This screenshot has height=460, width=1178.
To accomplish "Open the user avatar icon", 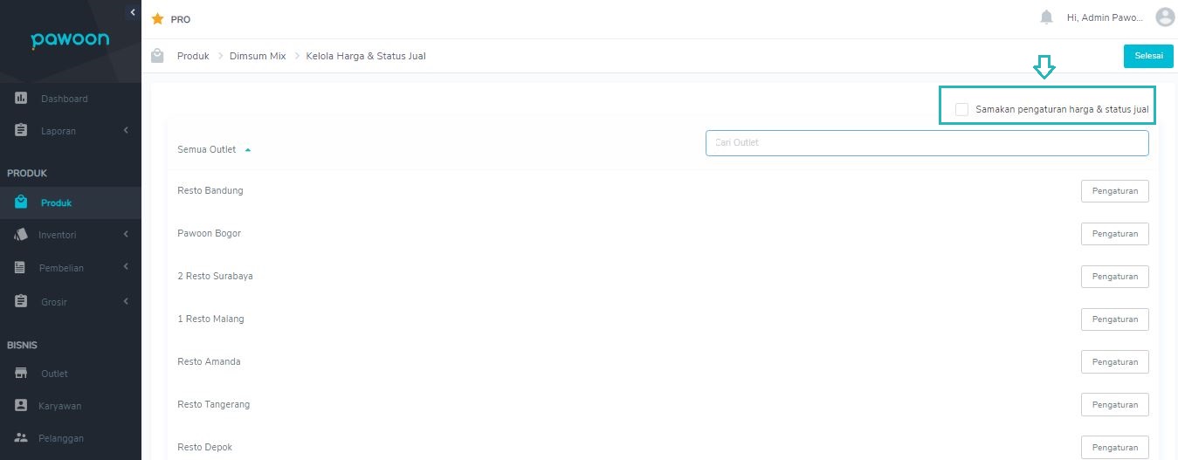I will [1165, 17].
